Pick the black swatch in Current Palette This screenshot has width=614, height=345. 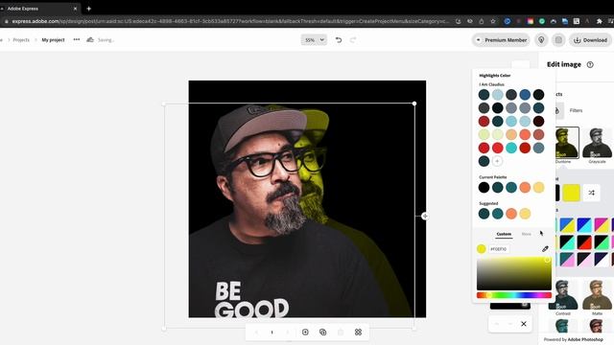[484, 188]
